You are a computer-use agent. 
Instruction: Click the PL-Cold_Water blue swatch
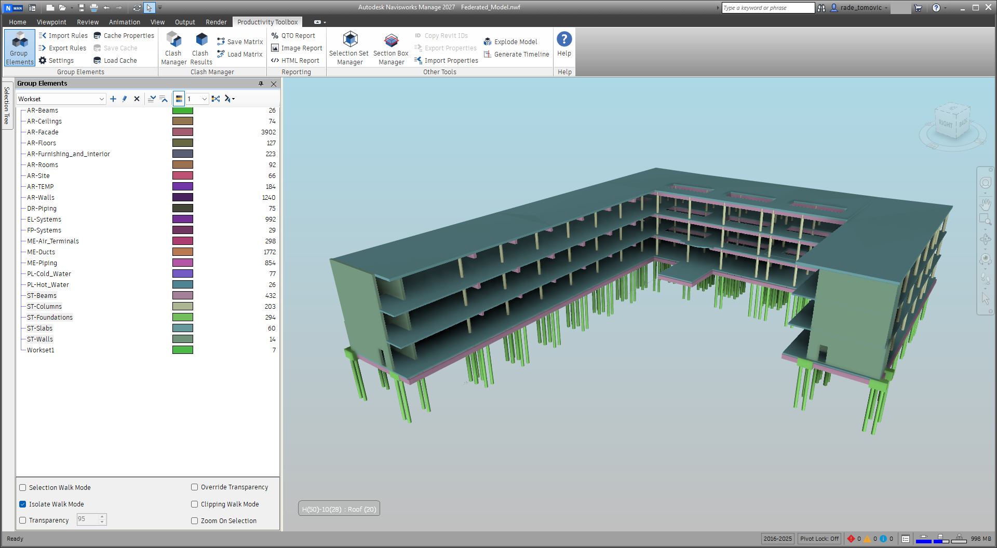183,273
